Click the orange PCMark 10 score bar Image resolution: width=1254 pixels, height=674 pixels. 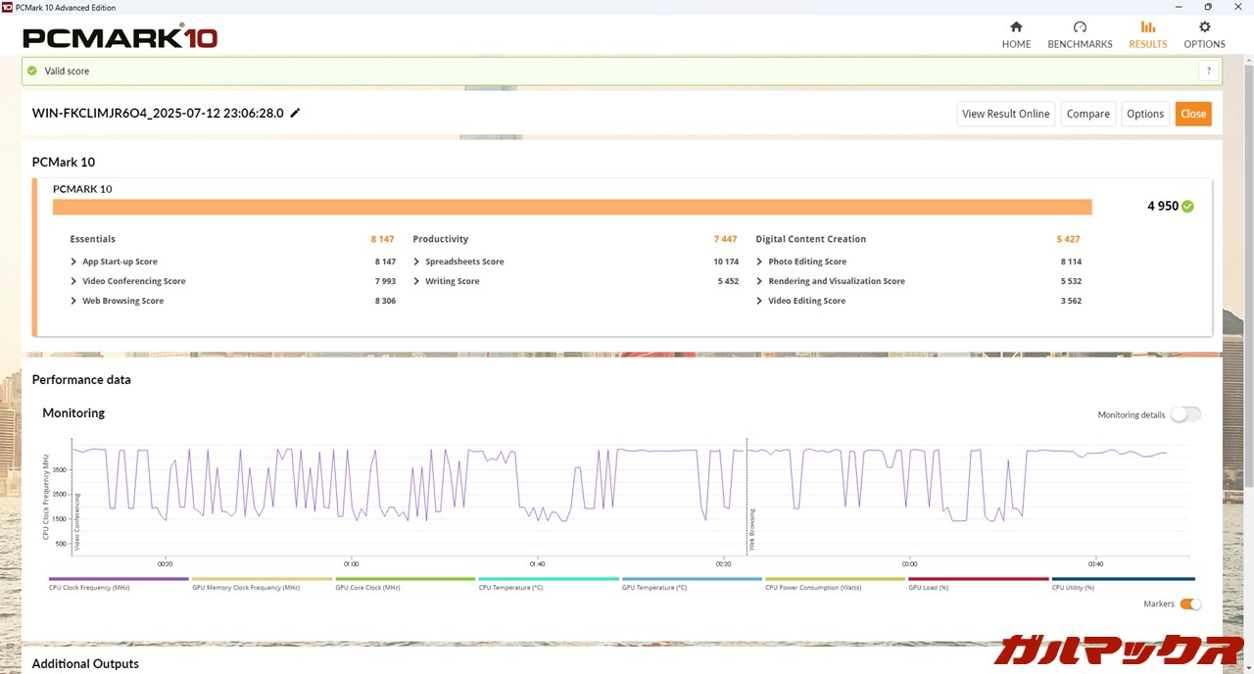(572, 207)
